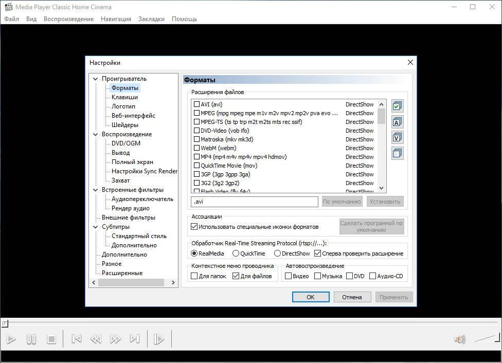Screen dimensions: 502x363
Task: Open the Вид menu
Action: [31, 19]
